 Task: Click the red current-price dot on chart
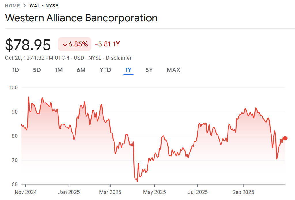tap(285, 138)
